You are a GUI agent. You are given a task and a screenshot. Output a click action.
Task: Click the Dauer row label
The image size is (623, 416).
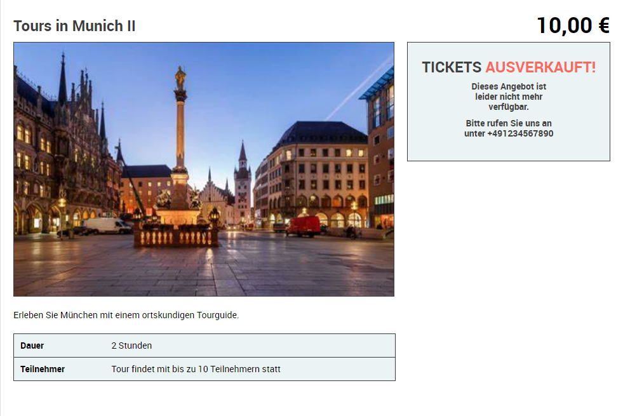click(32, 346)
